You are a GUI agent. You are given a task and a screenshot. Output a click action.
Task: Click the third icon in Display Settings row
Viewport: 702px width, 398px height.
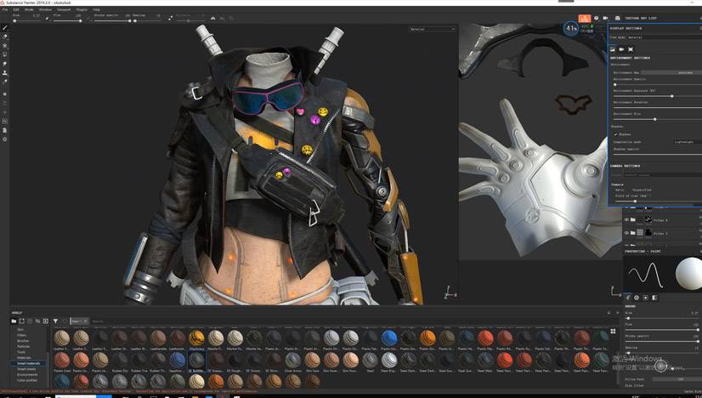(631, 49)
